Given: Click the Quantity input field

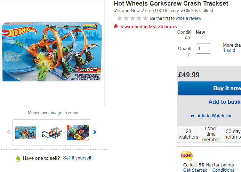Looking at the screenshot, I should point(203,48).
